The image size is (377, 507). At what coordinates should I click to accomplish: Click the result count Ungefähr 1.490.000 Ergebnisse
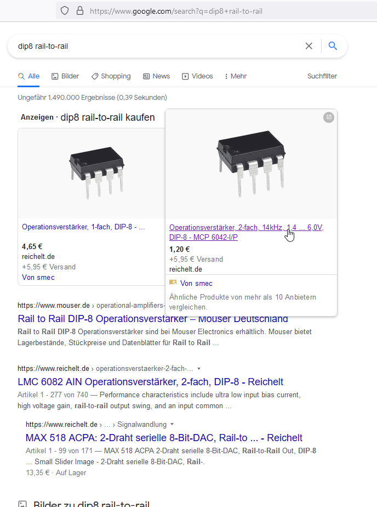tap(92, 97)
